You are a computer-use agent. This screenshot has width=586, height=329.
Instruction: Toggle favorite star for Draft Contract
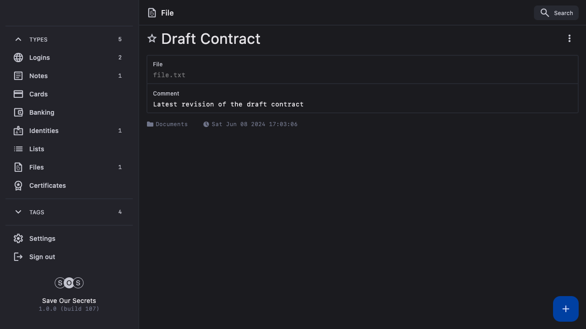point(152,39)
